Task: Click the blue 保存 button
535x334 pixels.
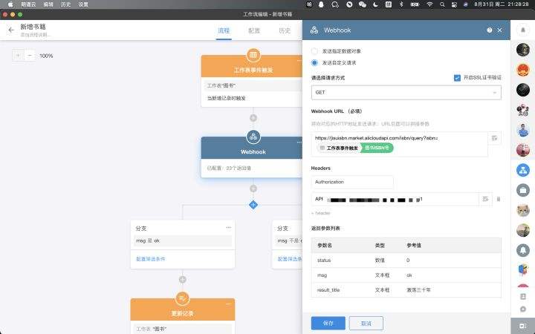Action: (x=328, y=323)
